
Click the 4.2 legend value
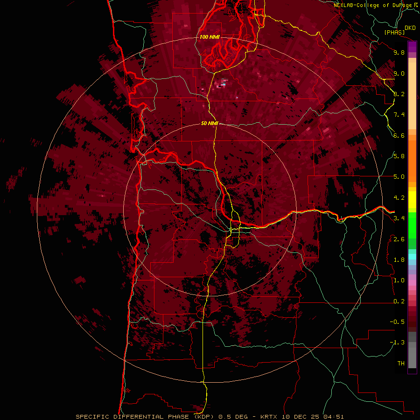click(x=399, y=198)
